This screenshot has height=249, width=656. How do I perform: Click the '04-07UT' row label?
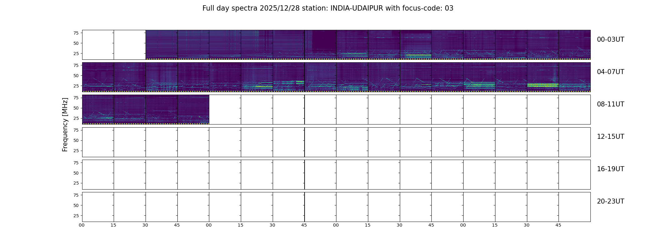point(610,72)
